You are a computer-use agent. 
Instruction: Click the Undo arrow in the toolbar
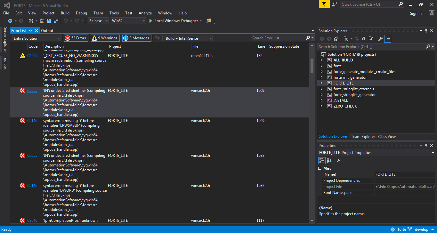(x=65, y=21)
